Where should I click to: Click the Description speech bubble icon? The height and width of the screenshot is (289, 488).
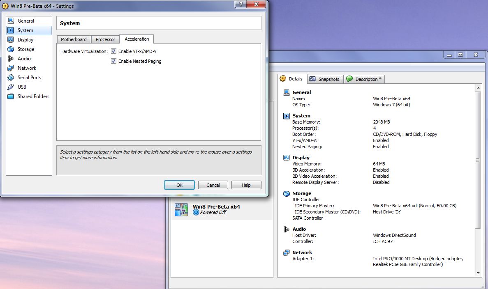pyautogui.click(x=349, y=79)
